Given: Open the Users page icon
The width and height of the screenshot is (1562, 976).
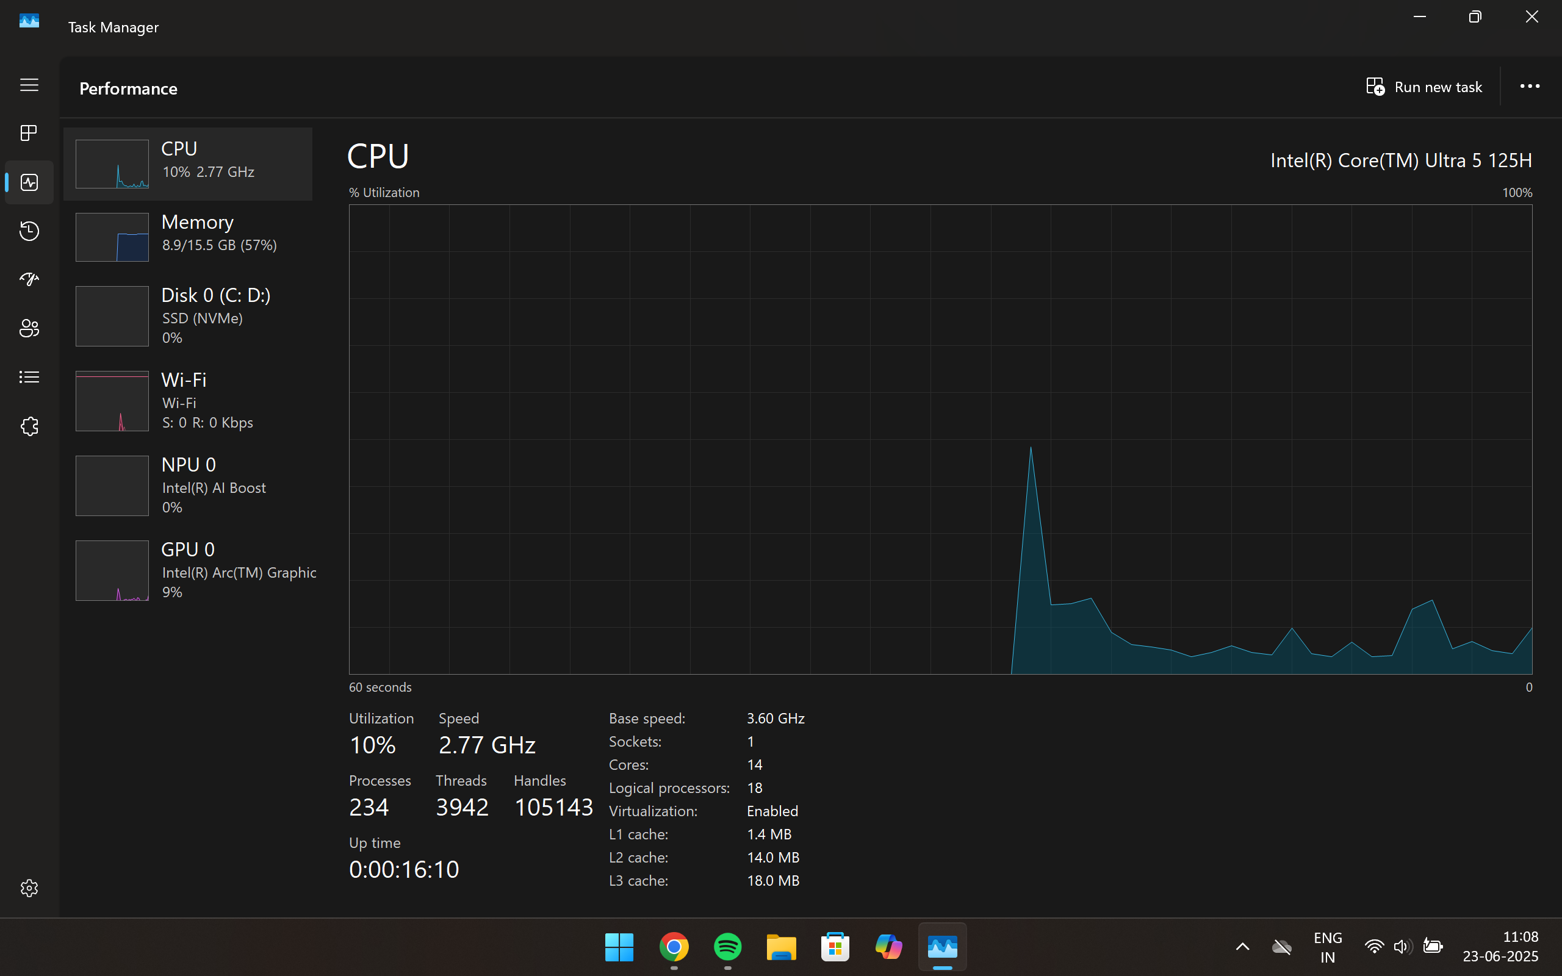Looking at the screenshot, I should (x=29, y=328).
